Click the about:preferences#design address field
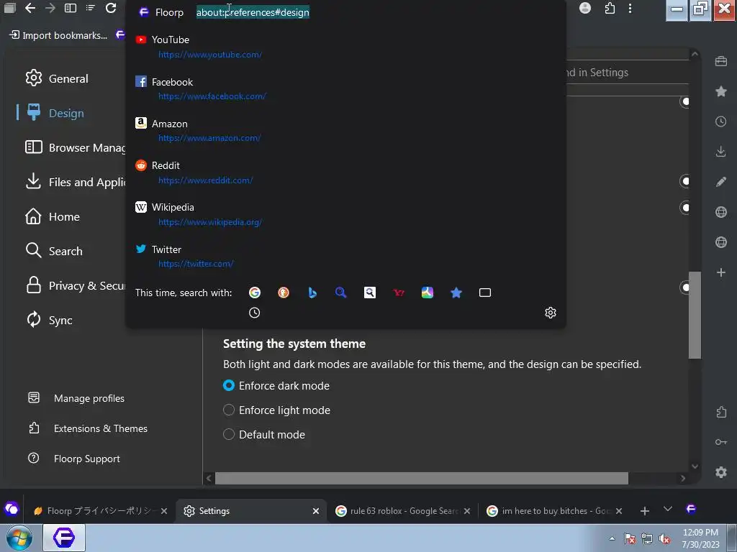The image size is (737, 552). click(253, 12)
